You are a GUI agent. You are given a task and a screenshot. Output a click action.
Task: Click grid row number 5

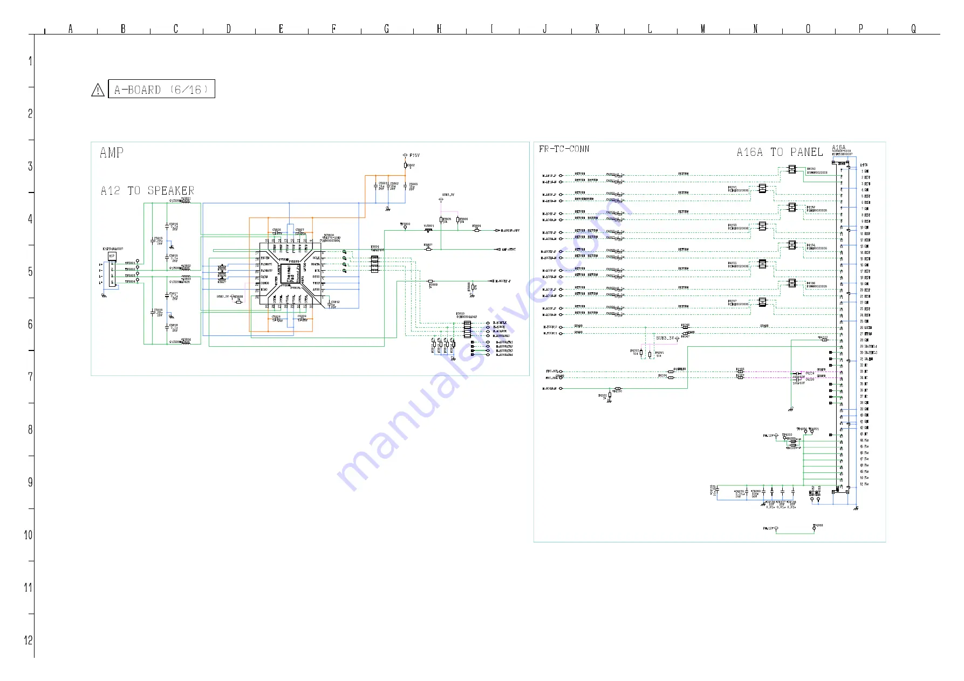pyautogui.click(x=30, y=272)
